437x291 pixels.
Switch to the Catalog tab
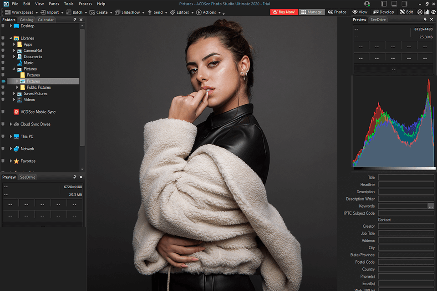(26, 20)
